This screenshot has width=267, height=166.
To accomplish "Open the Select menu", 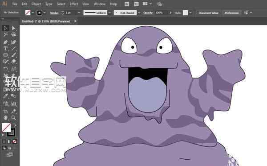I will pos(61,4).
